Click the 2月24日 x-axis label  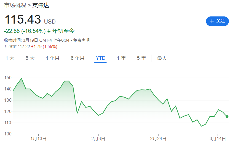click(x=158, y=138)
